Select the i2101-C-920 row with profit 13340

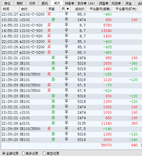[72, 31]
